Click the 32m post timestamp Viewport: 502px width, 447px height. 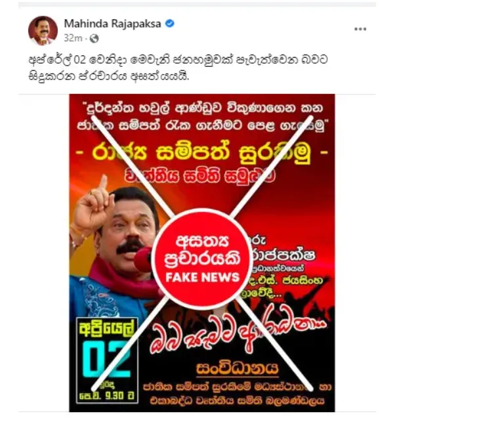[73, 38]
